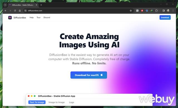The image size is (178, 108).
Task: Click the green multicolor extension icon
Action: pyautogui.click(x=152, y=11)
